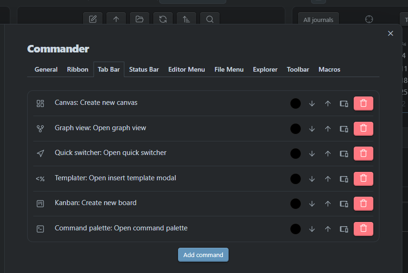Click the Quick switcher's arrow icon
Image resolution: width=408 pixels, height=273 pixels.
point(40,153)
